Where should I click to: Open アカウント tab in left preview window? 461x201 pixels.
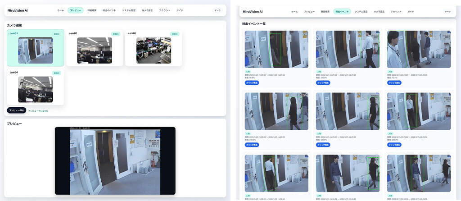point(165,10)
